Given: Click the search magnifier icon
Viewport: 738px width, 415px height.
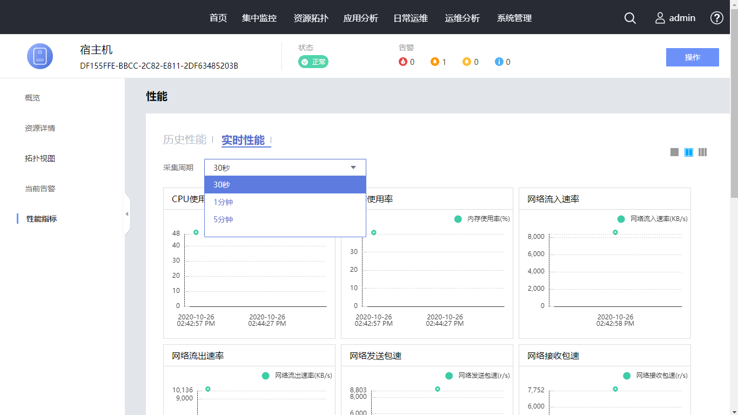Looking at the screenshot, I should point(630,18).
